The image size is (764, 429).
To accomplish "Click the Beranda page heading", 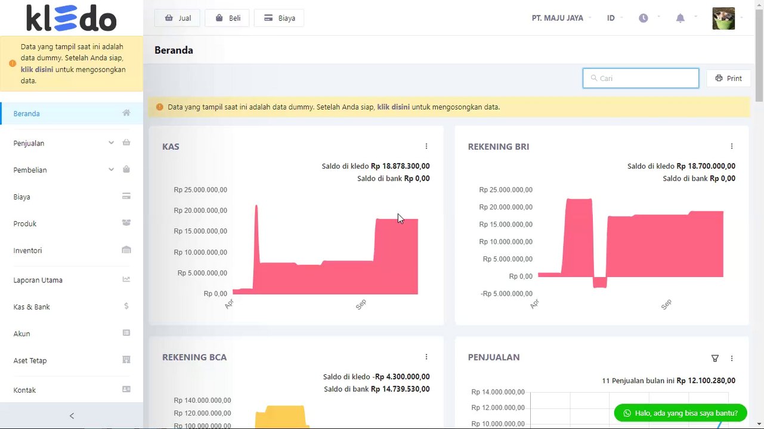I will (174, 50).
